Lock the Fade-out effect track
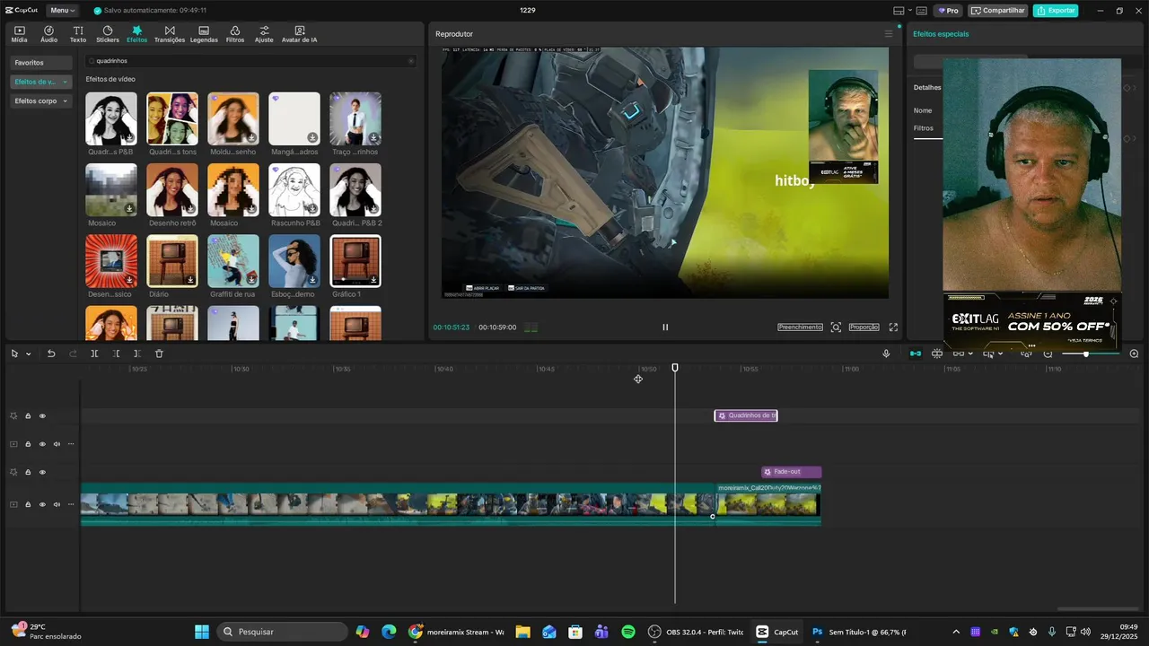The width and height of the screenshot is (1149, 646). tap(28, 472)
